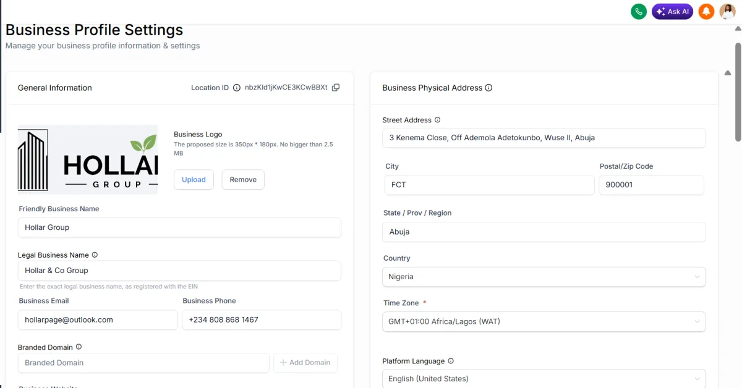Click the Upload logo button
The image size is (742, 388).
coord(194,180)
